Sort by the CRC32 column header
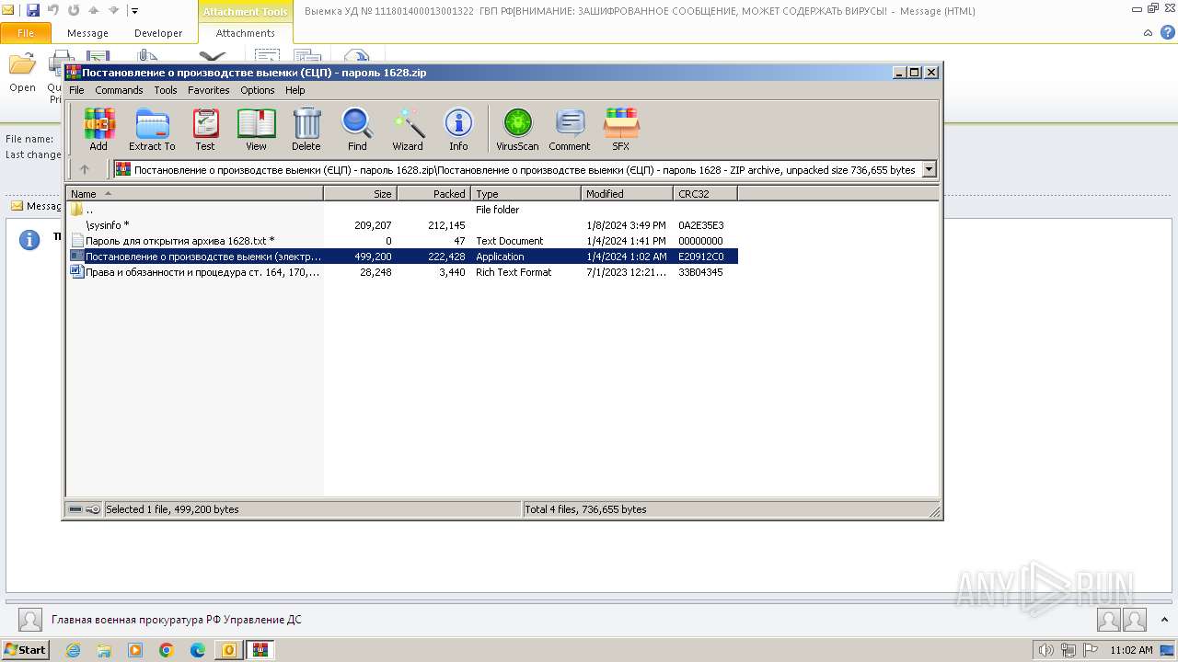The height and width of the screenshot is (662, 1178). tap(706, 194)
